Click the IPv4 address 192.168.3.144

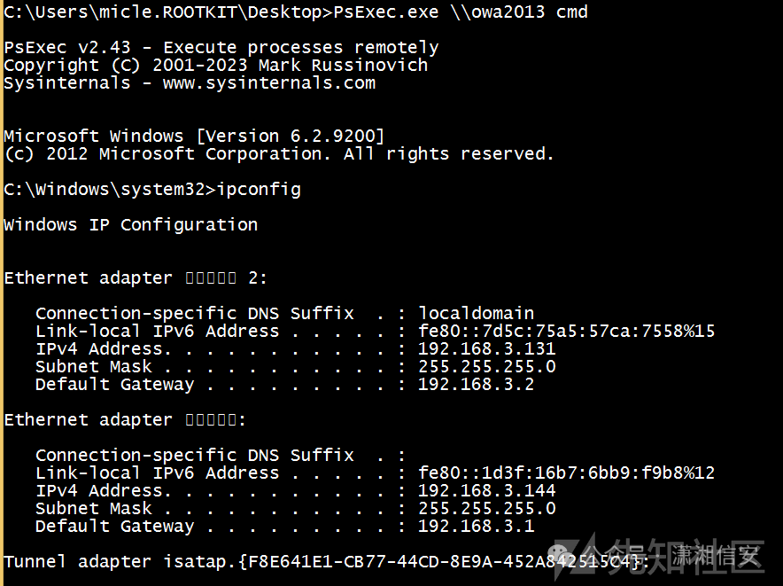[x=487, y=491]
